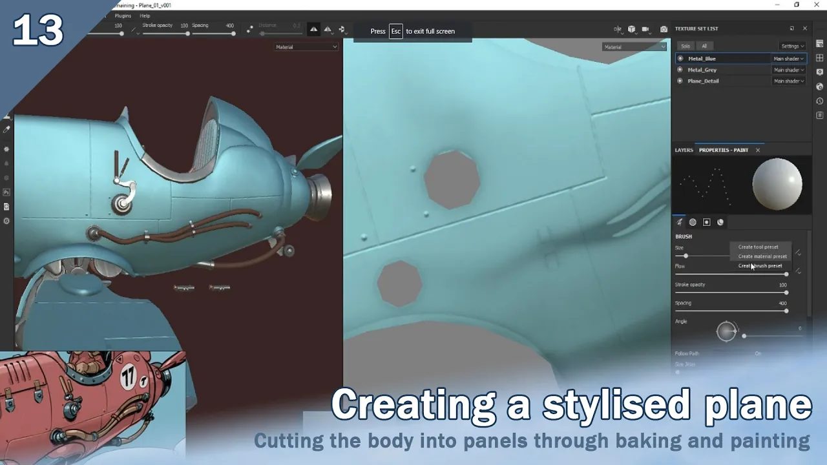Select the Metal_Blue texture set row
Image resolution: width=827 pixels, height=465 pixels.
coord(740,59)
